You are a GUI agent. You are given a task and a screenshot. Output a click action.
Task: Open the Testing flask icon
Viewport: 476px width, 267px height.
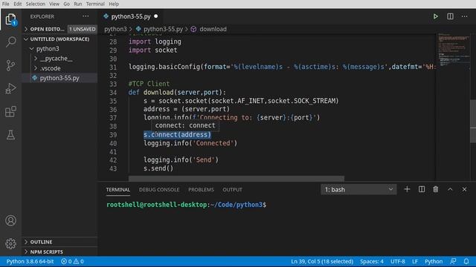click(10, 135)
